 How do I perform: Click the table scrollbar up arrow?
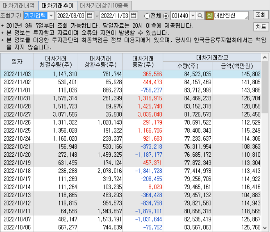(x=265, y=57)
